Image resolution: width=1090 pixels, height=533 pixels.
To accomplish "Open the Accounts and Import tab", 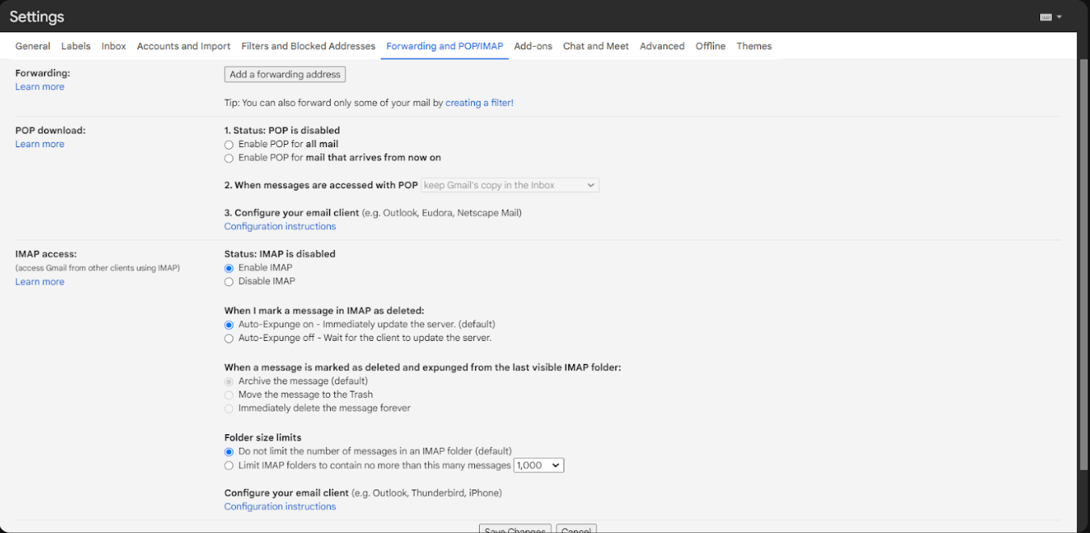I will pyautogui.click(x=184, y=47).
